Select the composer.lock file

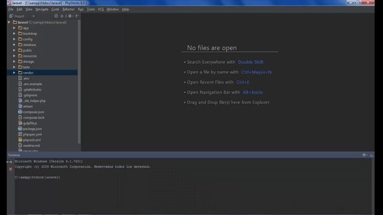pos(34,118)
